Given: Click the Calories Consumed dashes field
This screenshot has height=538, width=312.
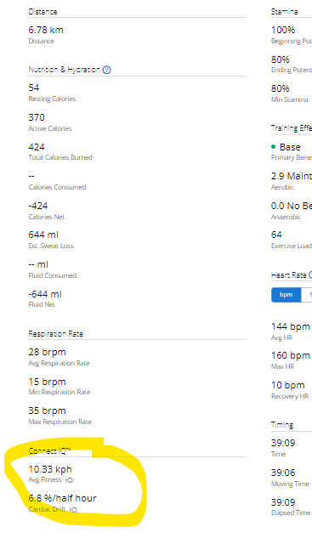Looking at the screenshot, I should pos(31,177).
